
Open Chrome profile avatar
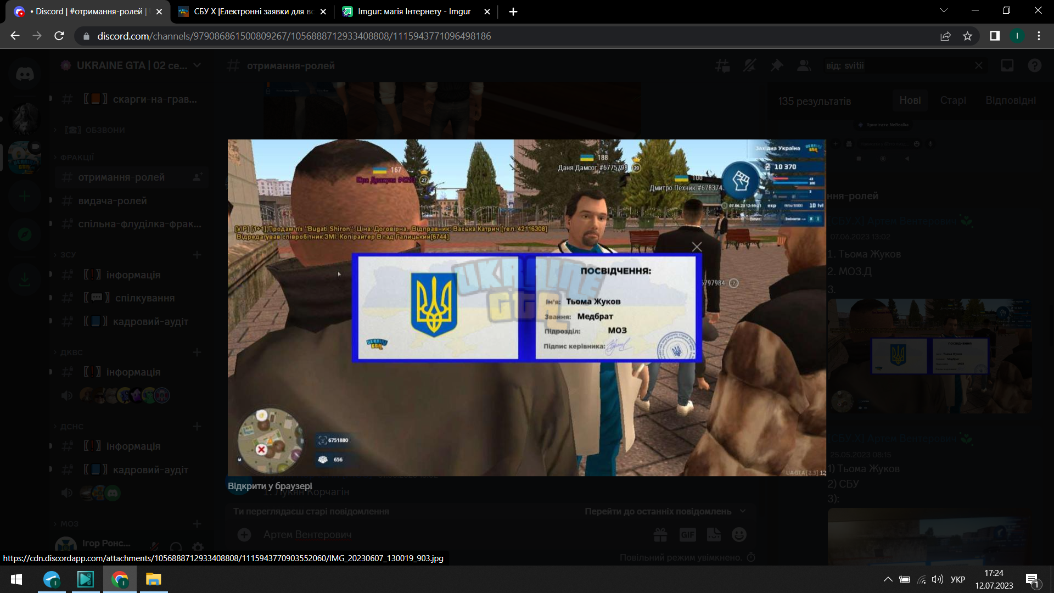coord(1017,36)
